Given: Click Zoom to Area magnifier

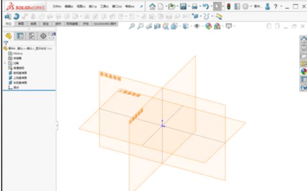Looking at the screenshot, I should coord(140,26).
